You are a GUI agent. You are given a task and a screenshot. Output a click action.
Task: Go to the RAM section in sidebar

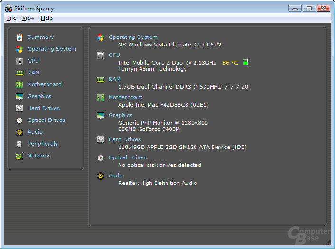point(33,73)
